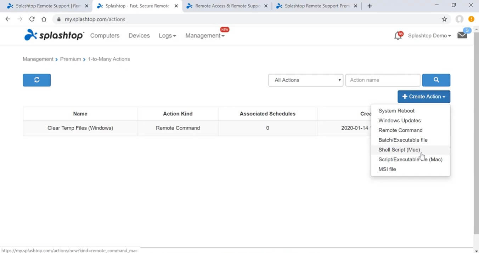Click Premium breadcrumb link
Image resolution: width=479 pixels, height=253 pixels.
71,59
